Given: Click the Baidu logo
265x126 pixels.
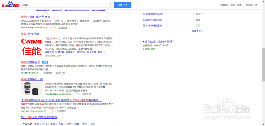Looking at the screenshot, I should tap(10, 5).
